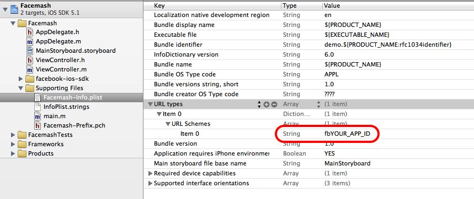The height and width of the screenshot is (199, 474).
Task: Click the AppDelegate.h header file icon
Action: [30, 32]
